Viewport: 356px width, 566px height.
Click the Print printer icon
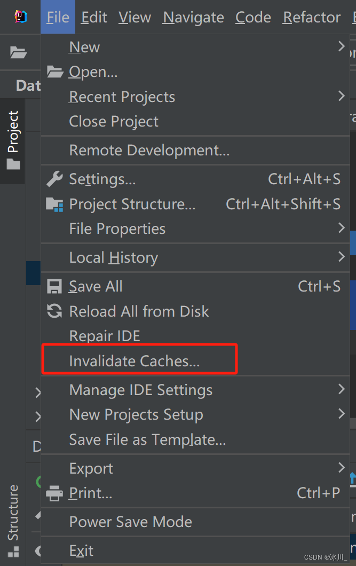54,493
